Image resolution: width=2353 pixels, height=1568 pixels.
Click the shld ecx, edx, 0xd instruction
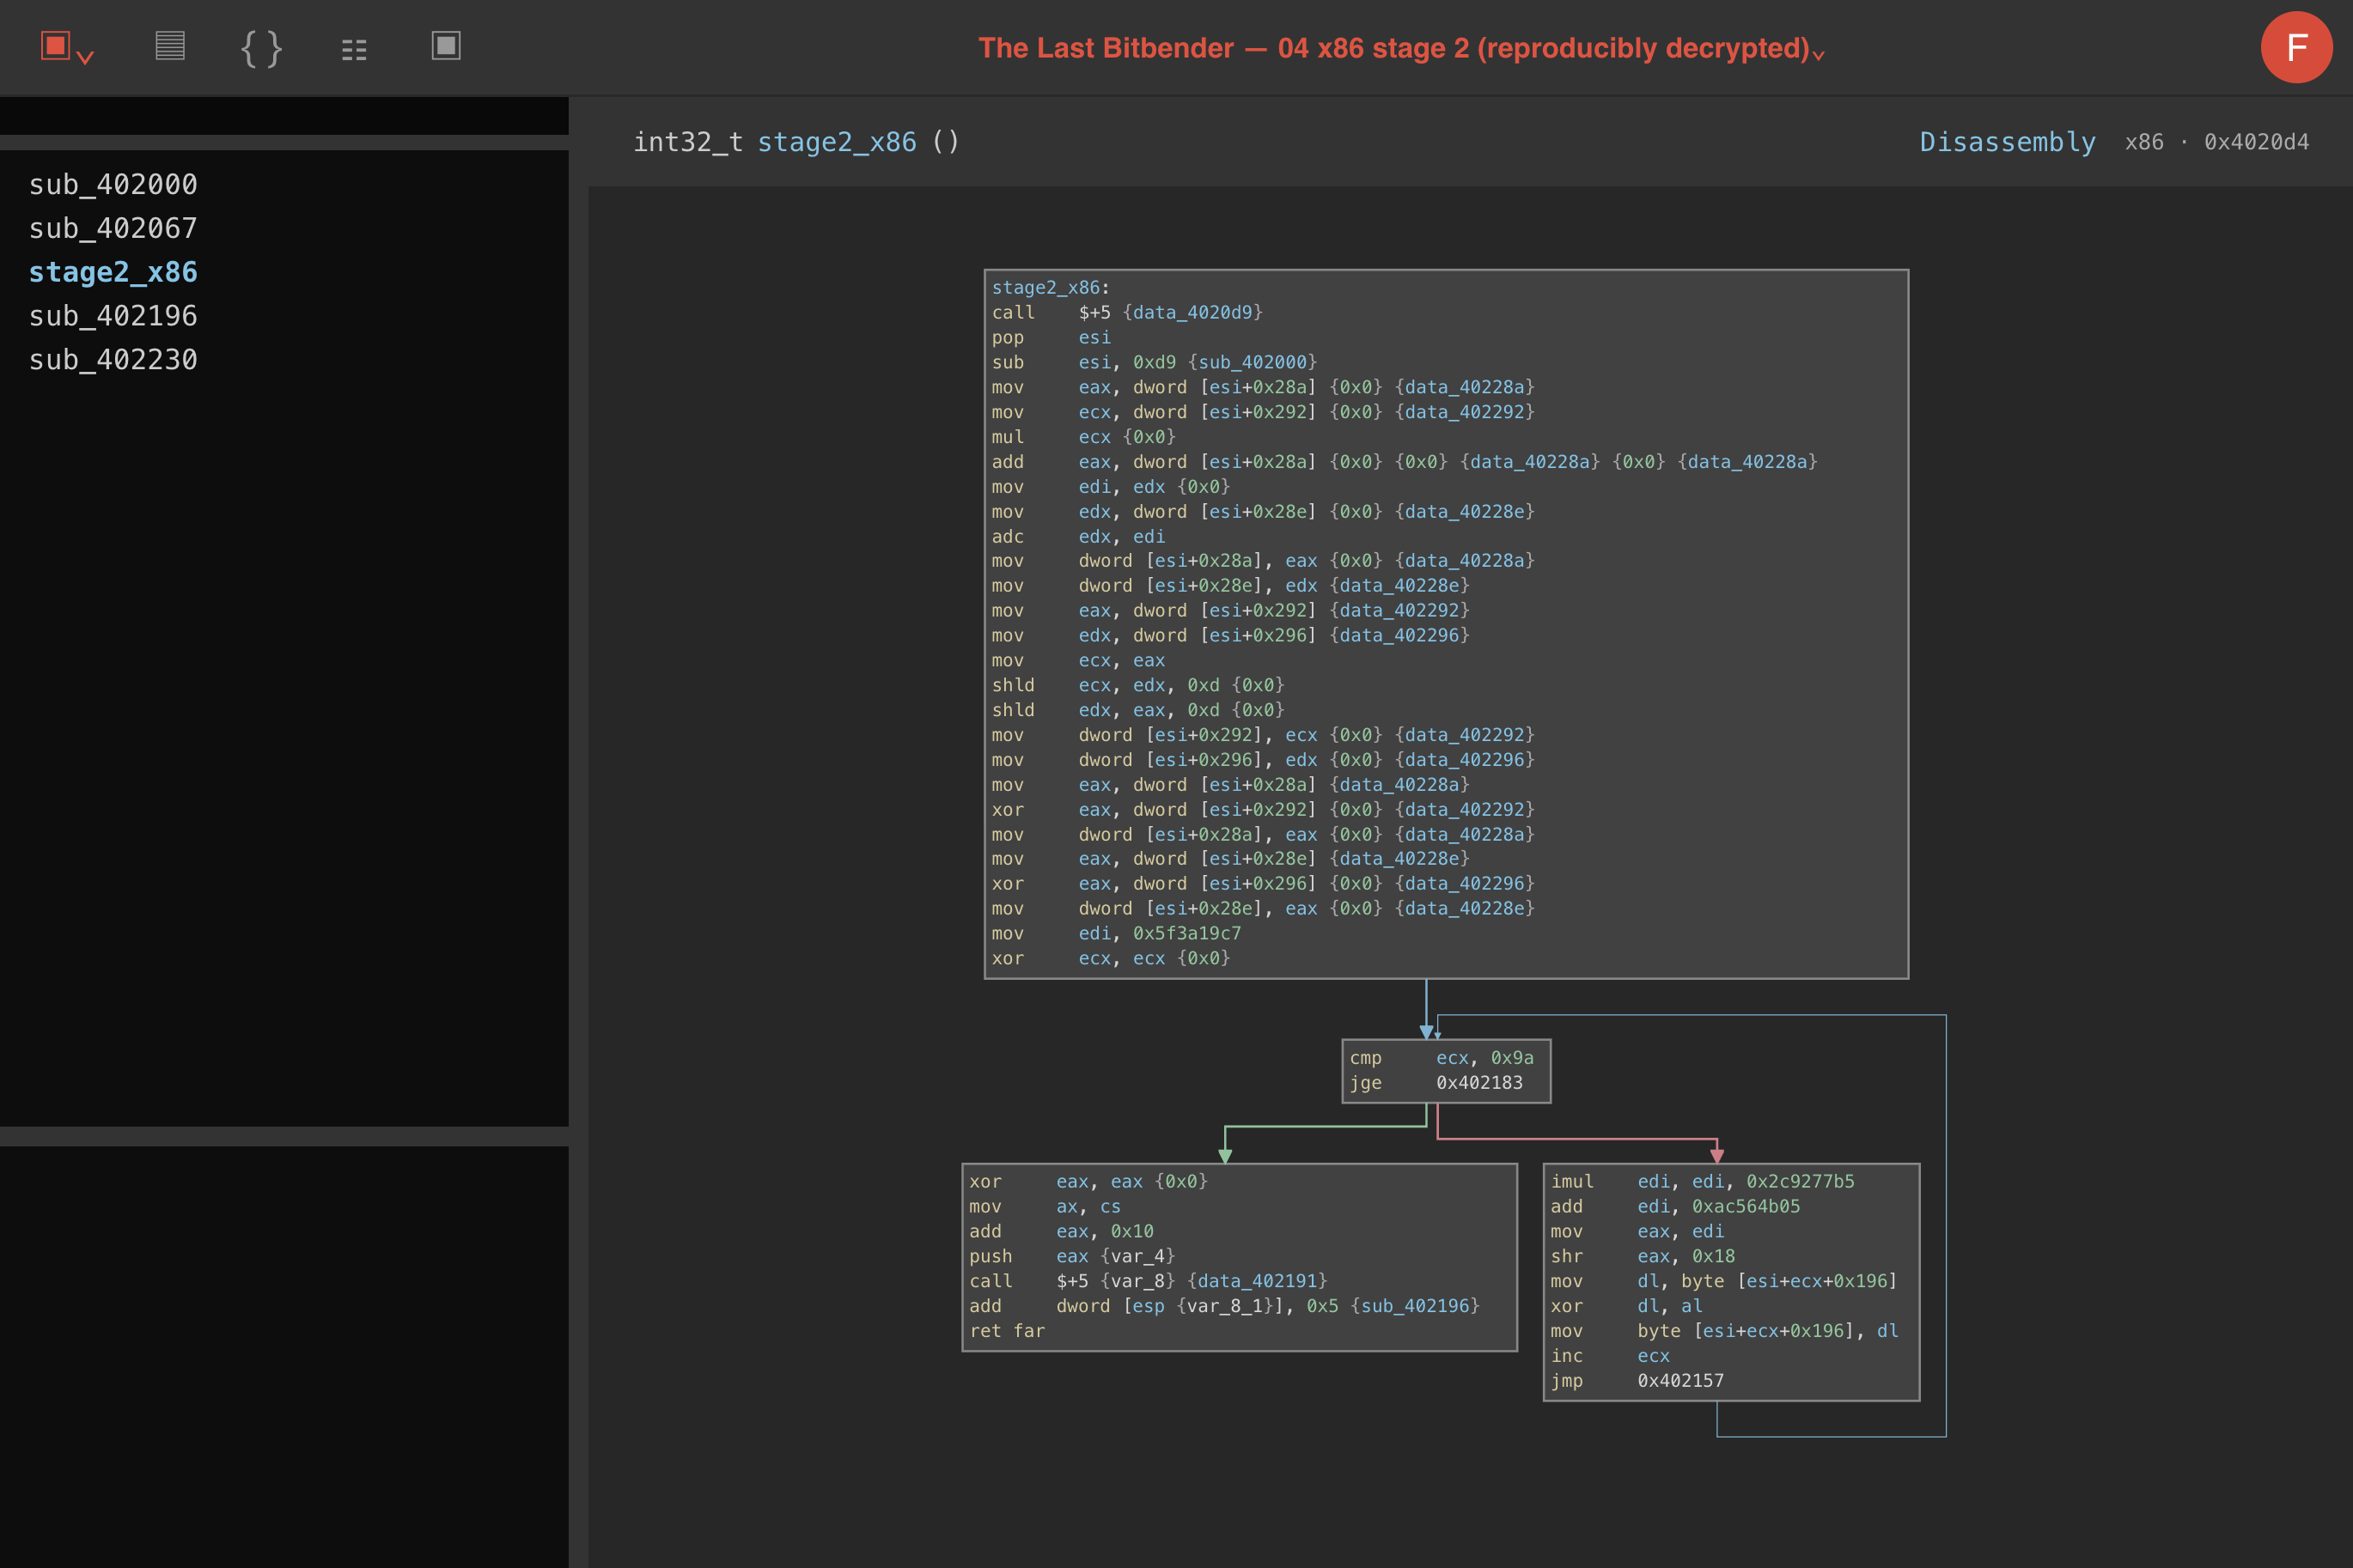click(x=1137, y=685)
